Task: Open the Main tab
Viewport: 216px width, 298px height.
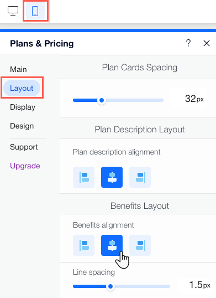Action: (18, 69)
